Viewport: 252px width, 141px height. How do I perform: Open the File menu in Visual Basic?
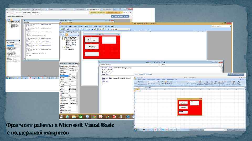[x=62, y=27]
